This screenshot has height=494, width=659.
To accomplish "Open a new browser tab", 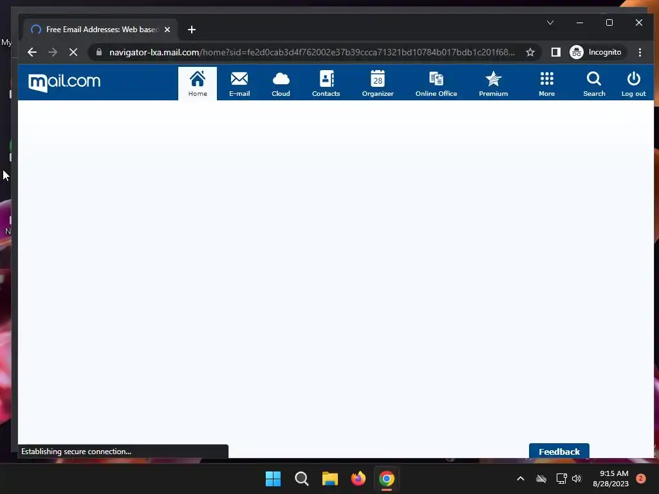I will [x=192, y=30].
